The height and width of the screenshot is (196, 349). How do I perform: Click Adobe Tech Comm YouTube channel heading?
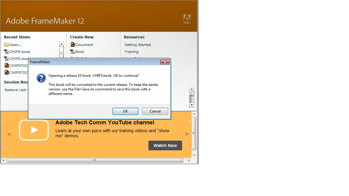click(x=105, y=122)
